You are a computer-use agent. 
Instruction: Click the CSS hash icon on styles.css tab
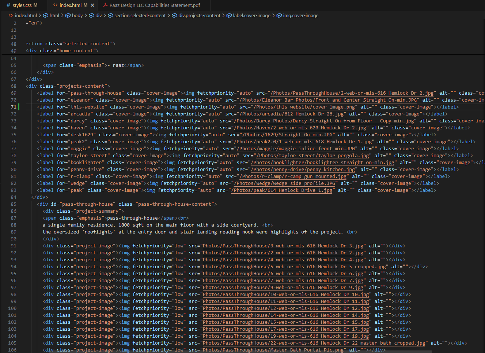pyautogui.click(x=8, y=5)
